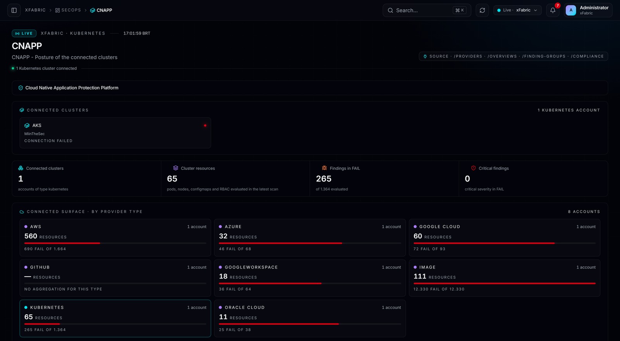Screen dimensions: 620x341
Task: Click the GITHUB purple status dot
Action: coord(26,267)
